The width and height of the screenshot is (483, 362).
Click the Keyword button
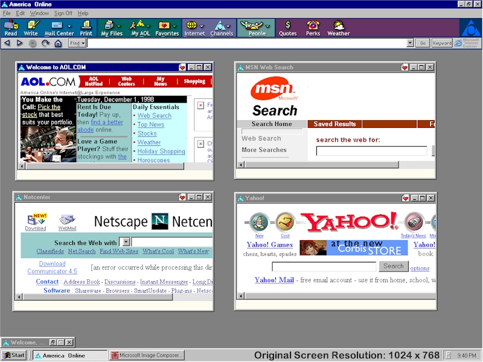click(x=442, y=43)
